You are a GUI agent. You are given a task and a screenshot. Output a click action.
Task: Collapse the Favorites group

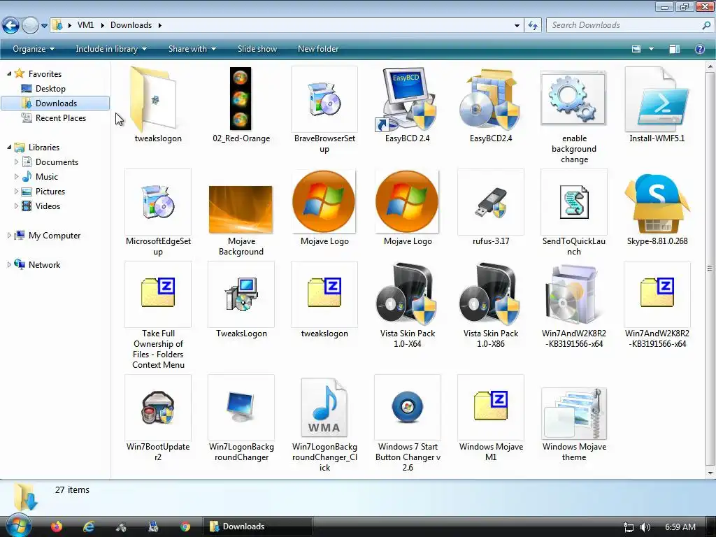pos(9,73)
